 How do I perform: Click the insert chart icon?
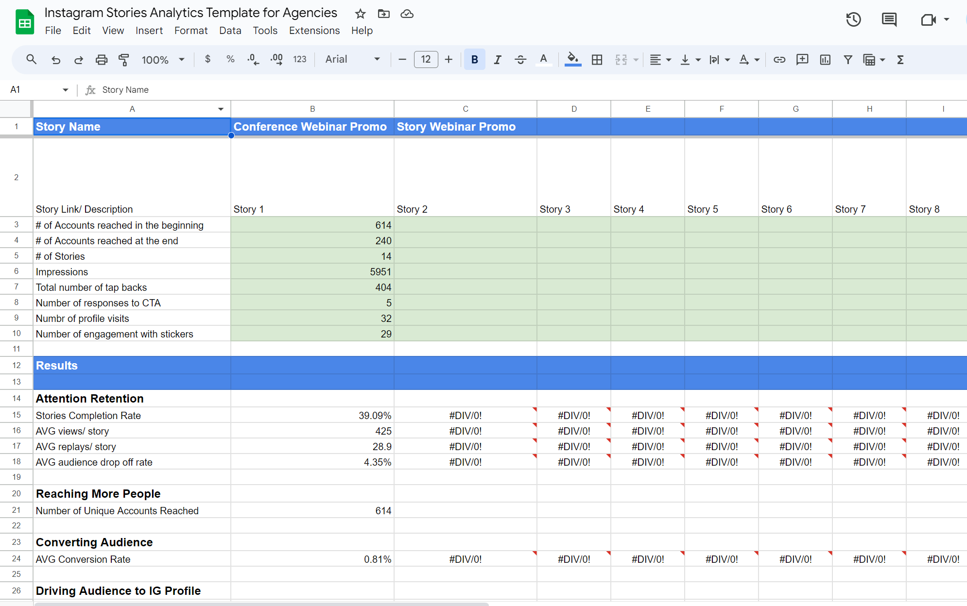[825, 60]
